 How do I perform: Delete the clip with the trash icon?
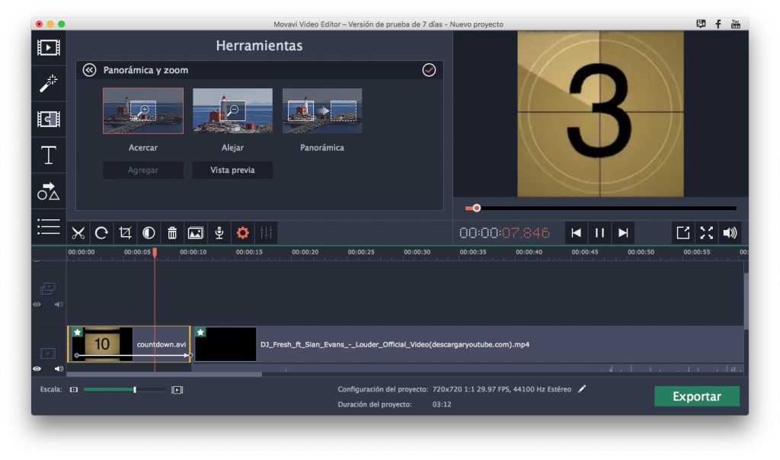pyautogui.click(x=172, y=233)
